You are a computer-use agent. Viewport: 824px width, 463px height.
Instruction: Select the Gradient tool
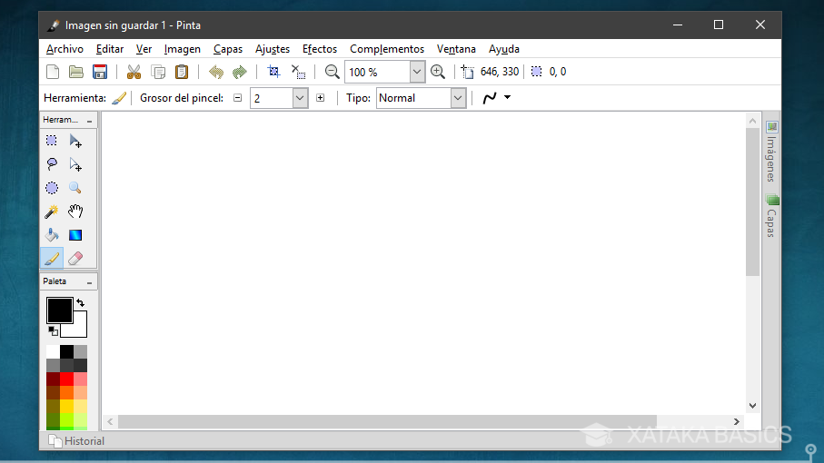pyautogui.click(x=75, y=234)
